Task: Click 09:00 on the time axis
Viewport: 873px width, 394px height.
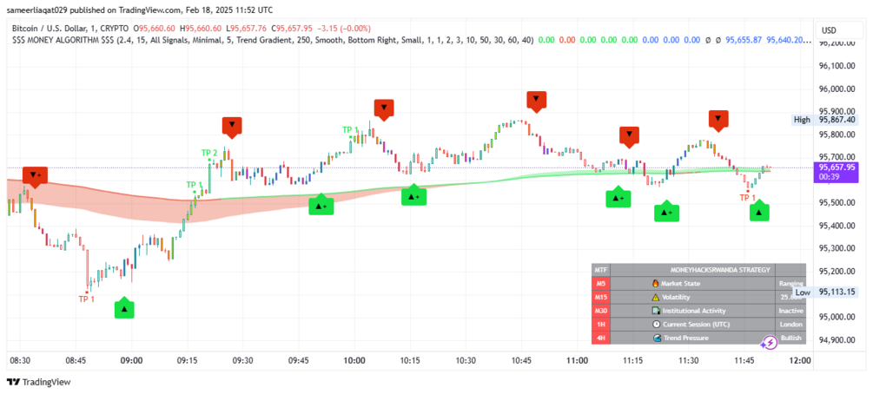Action: (x=131, y=361)
